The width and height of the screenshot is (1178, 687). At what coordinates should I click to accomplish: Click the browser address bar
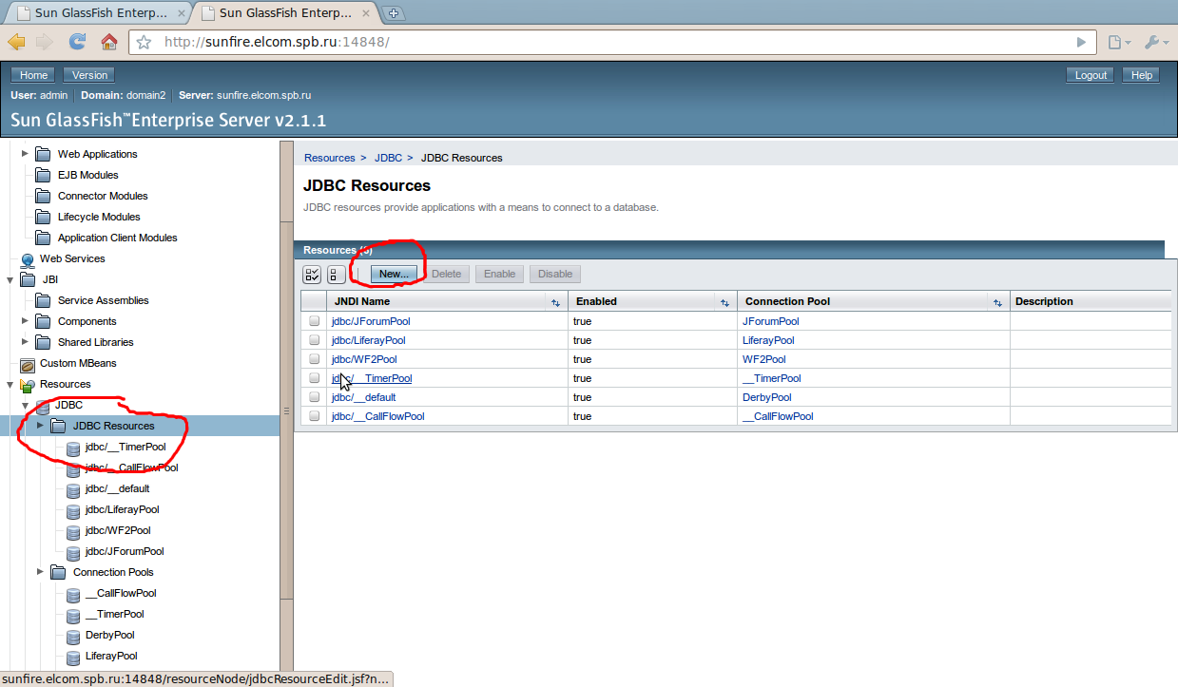point(608,43)
